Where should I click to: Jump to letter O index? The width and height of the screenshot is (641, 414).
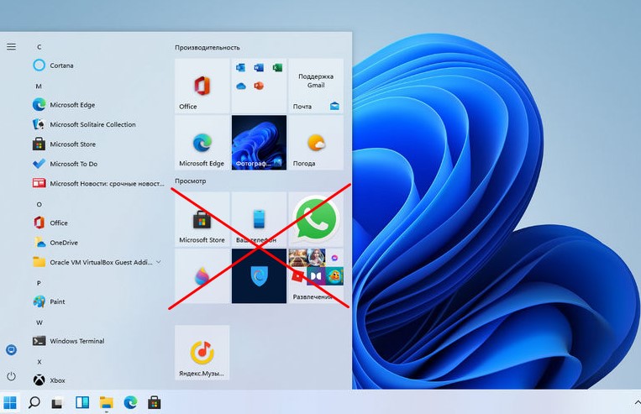point(39,204)
